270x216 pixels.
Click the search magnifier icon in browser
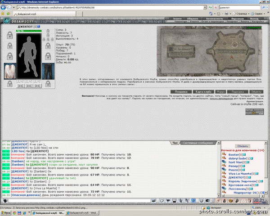point(264,8)
